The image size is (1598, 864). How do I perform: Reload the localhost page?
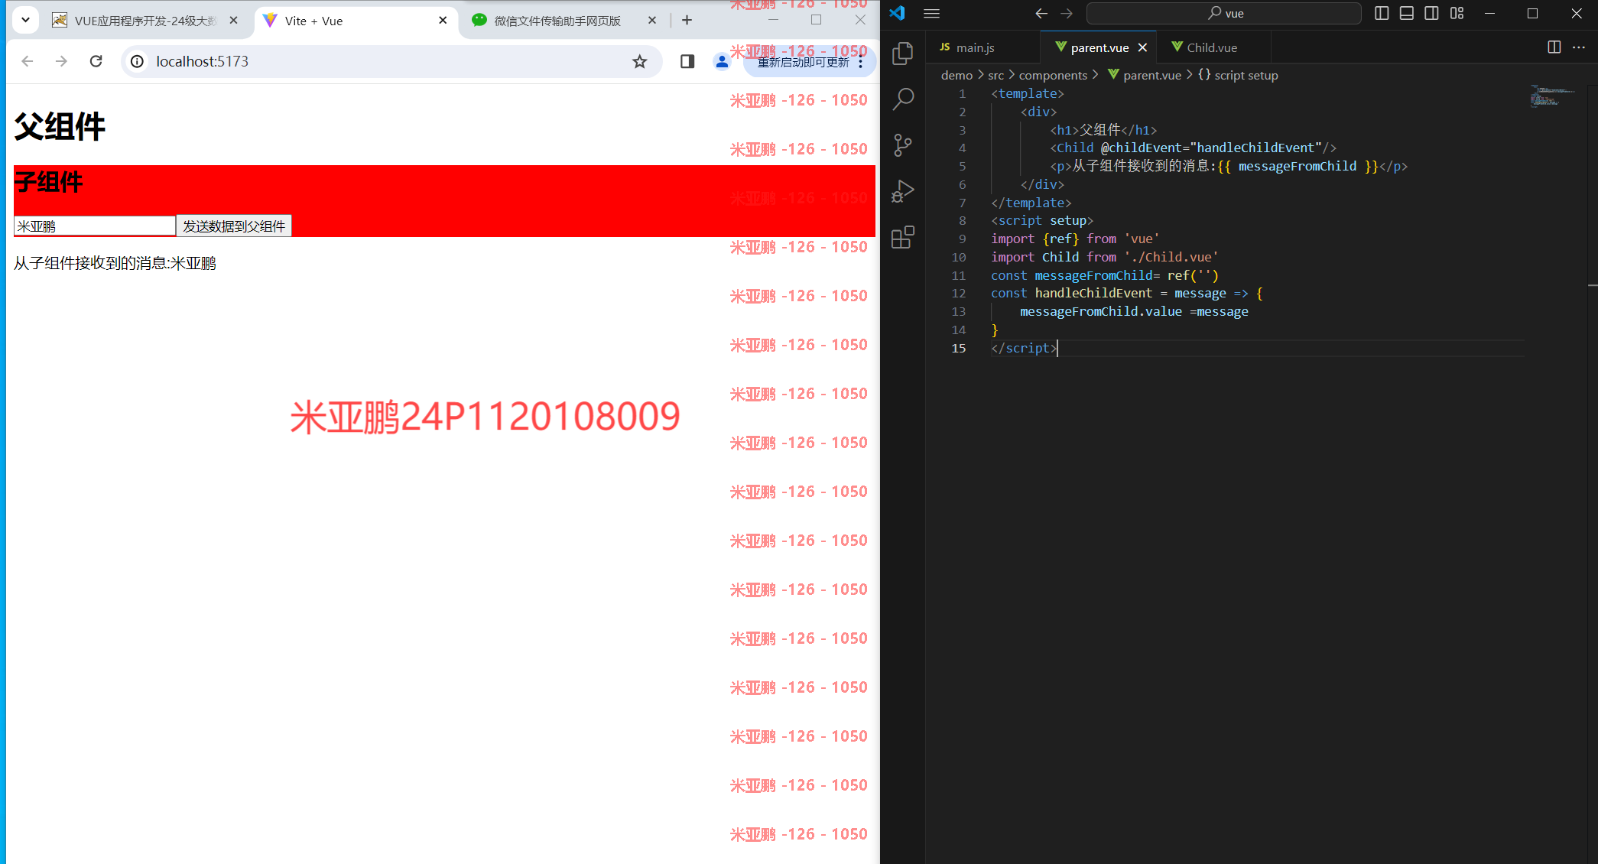click(96, 61)
